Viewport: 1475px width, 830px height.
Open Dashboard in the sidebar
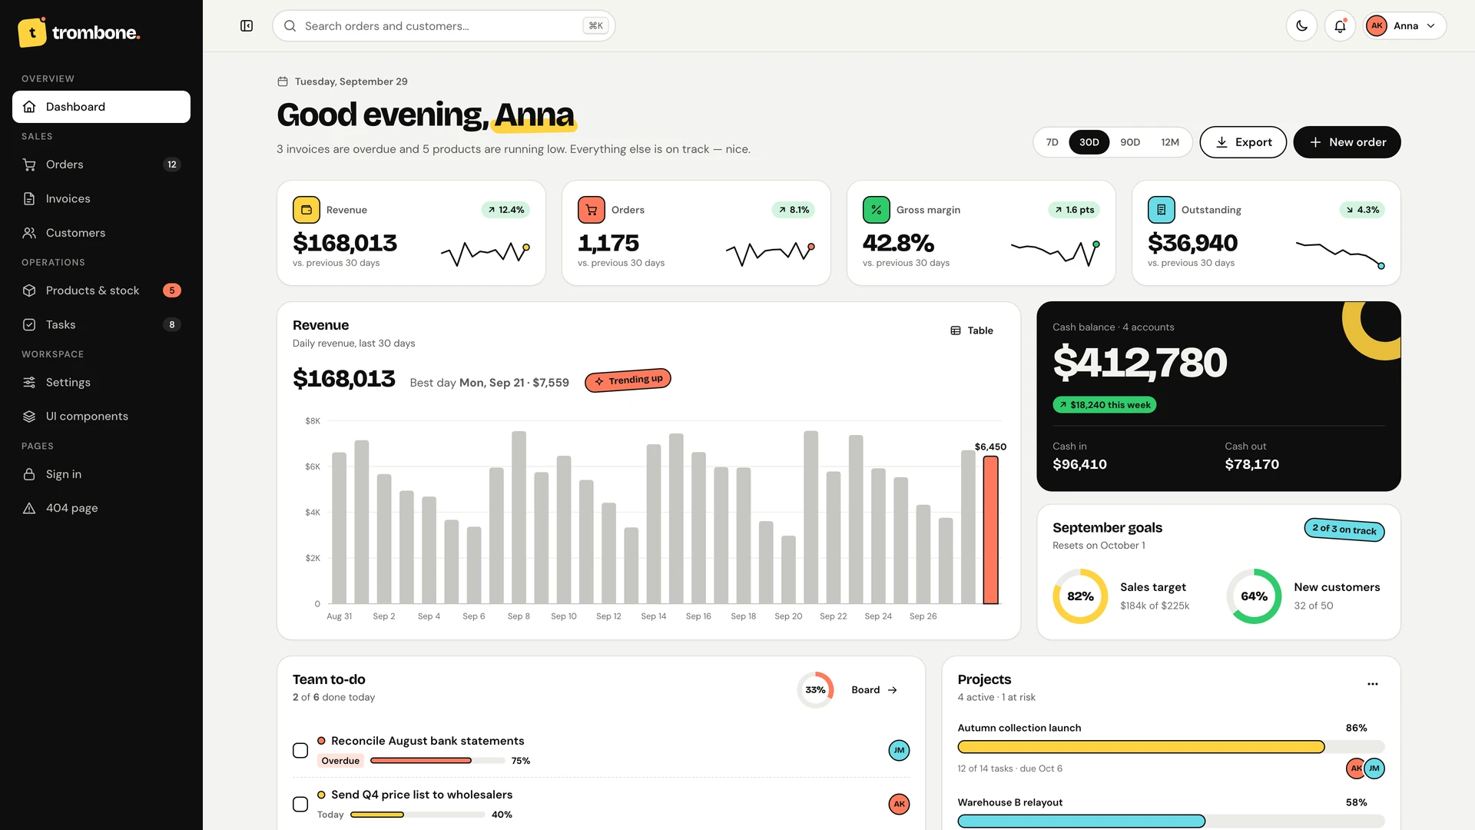click(x=101, y=107)
